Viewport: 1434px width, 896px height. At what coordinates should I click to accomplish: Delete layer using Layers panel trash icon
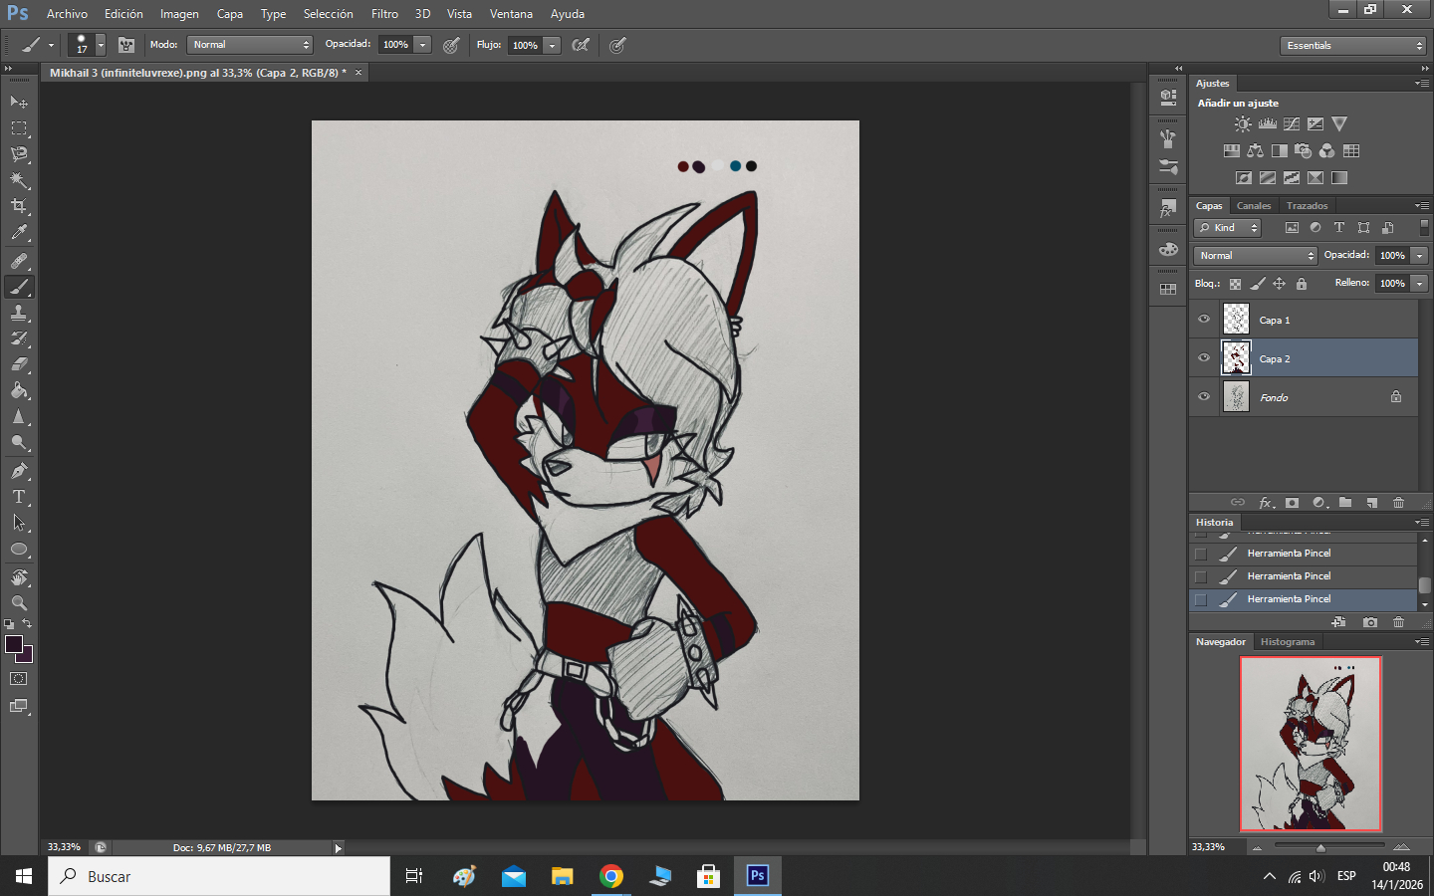click(1398, 503)
